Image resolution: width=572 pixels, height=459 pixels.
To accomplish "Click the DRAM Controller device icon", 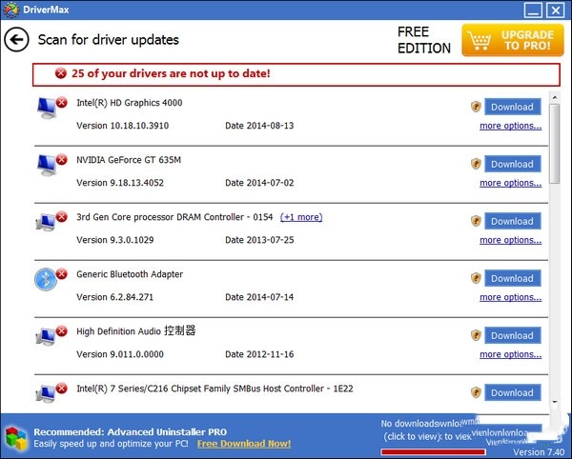I will point(47,221).
